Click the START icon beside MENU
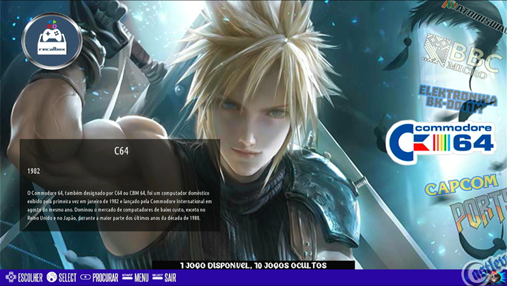 (x=127, y=277)
